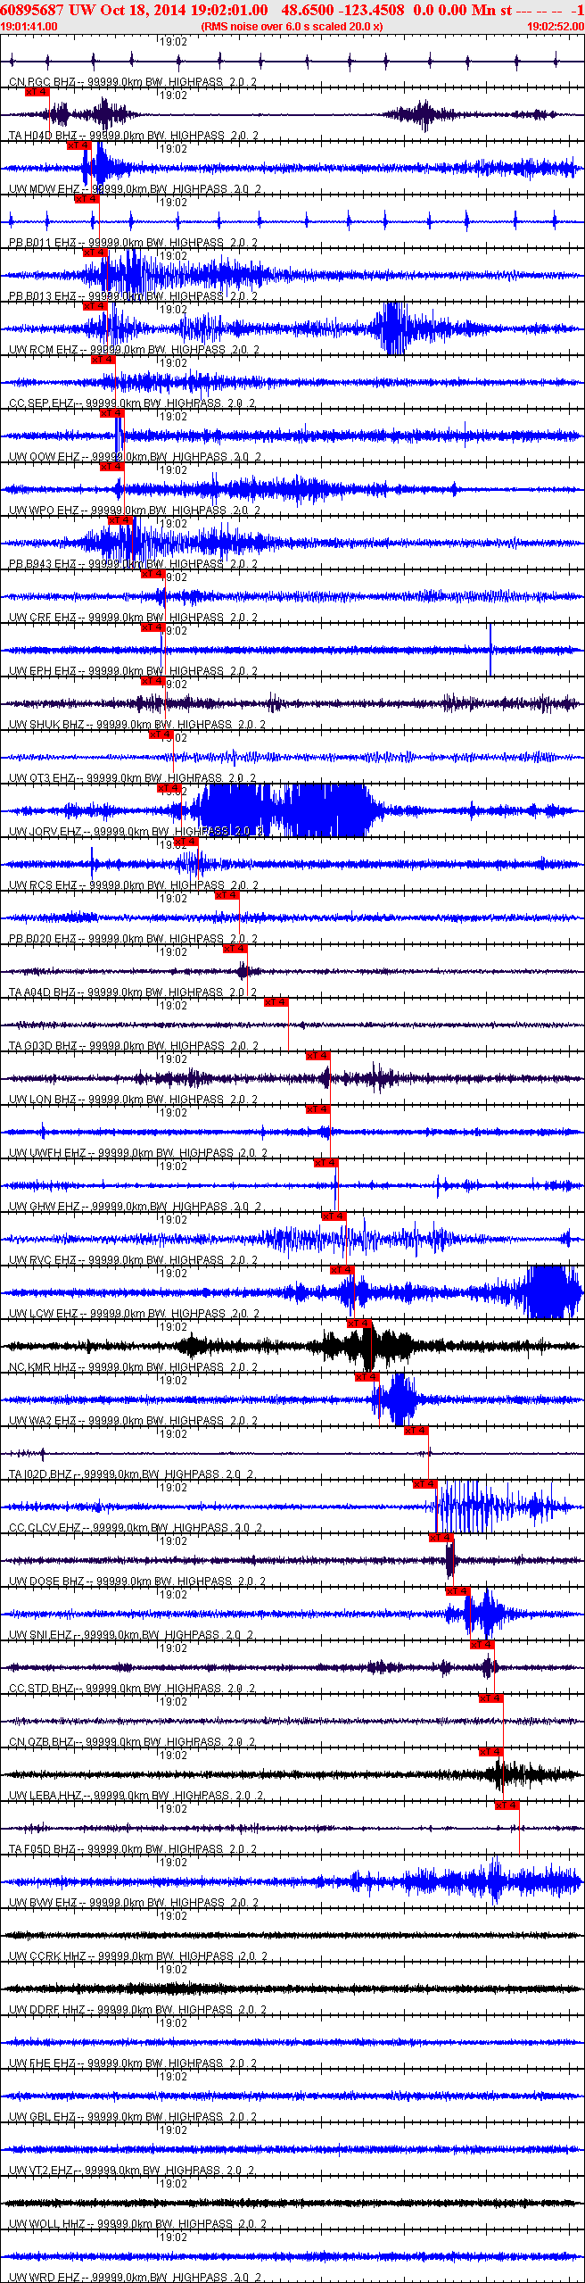
Task: Select the 'UW MDW EHZ' station label
Action: click(x=44, y=189)
